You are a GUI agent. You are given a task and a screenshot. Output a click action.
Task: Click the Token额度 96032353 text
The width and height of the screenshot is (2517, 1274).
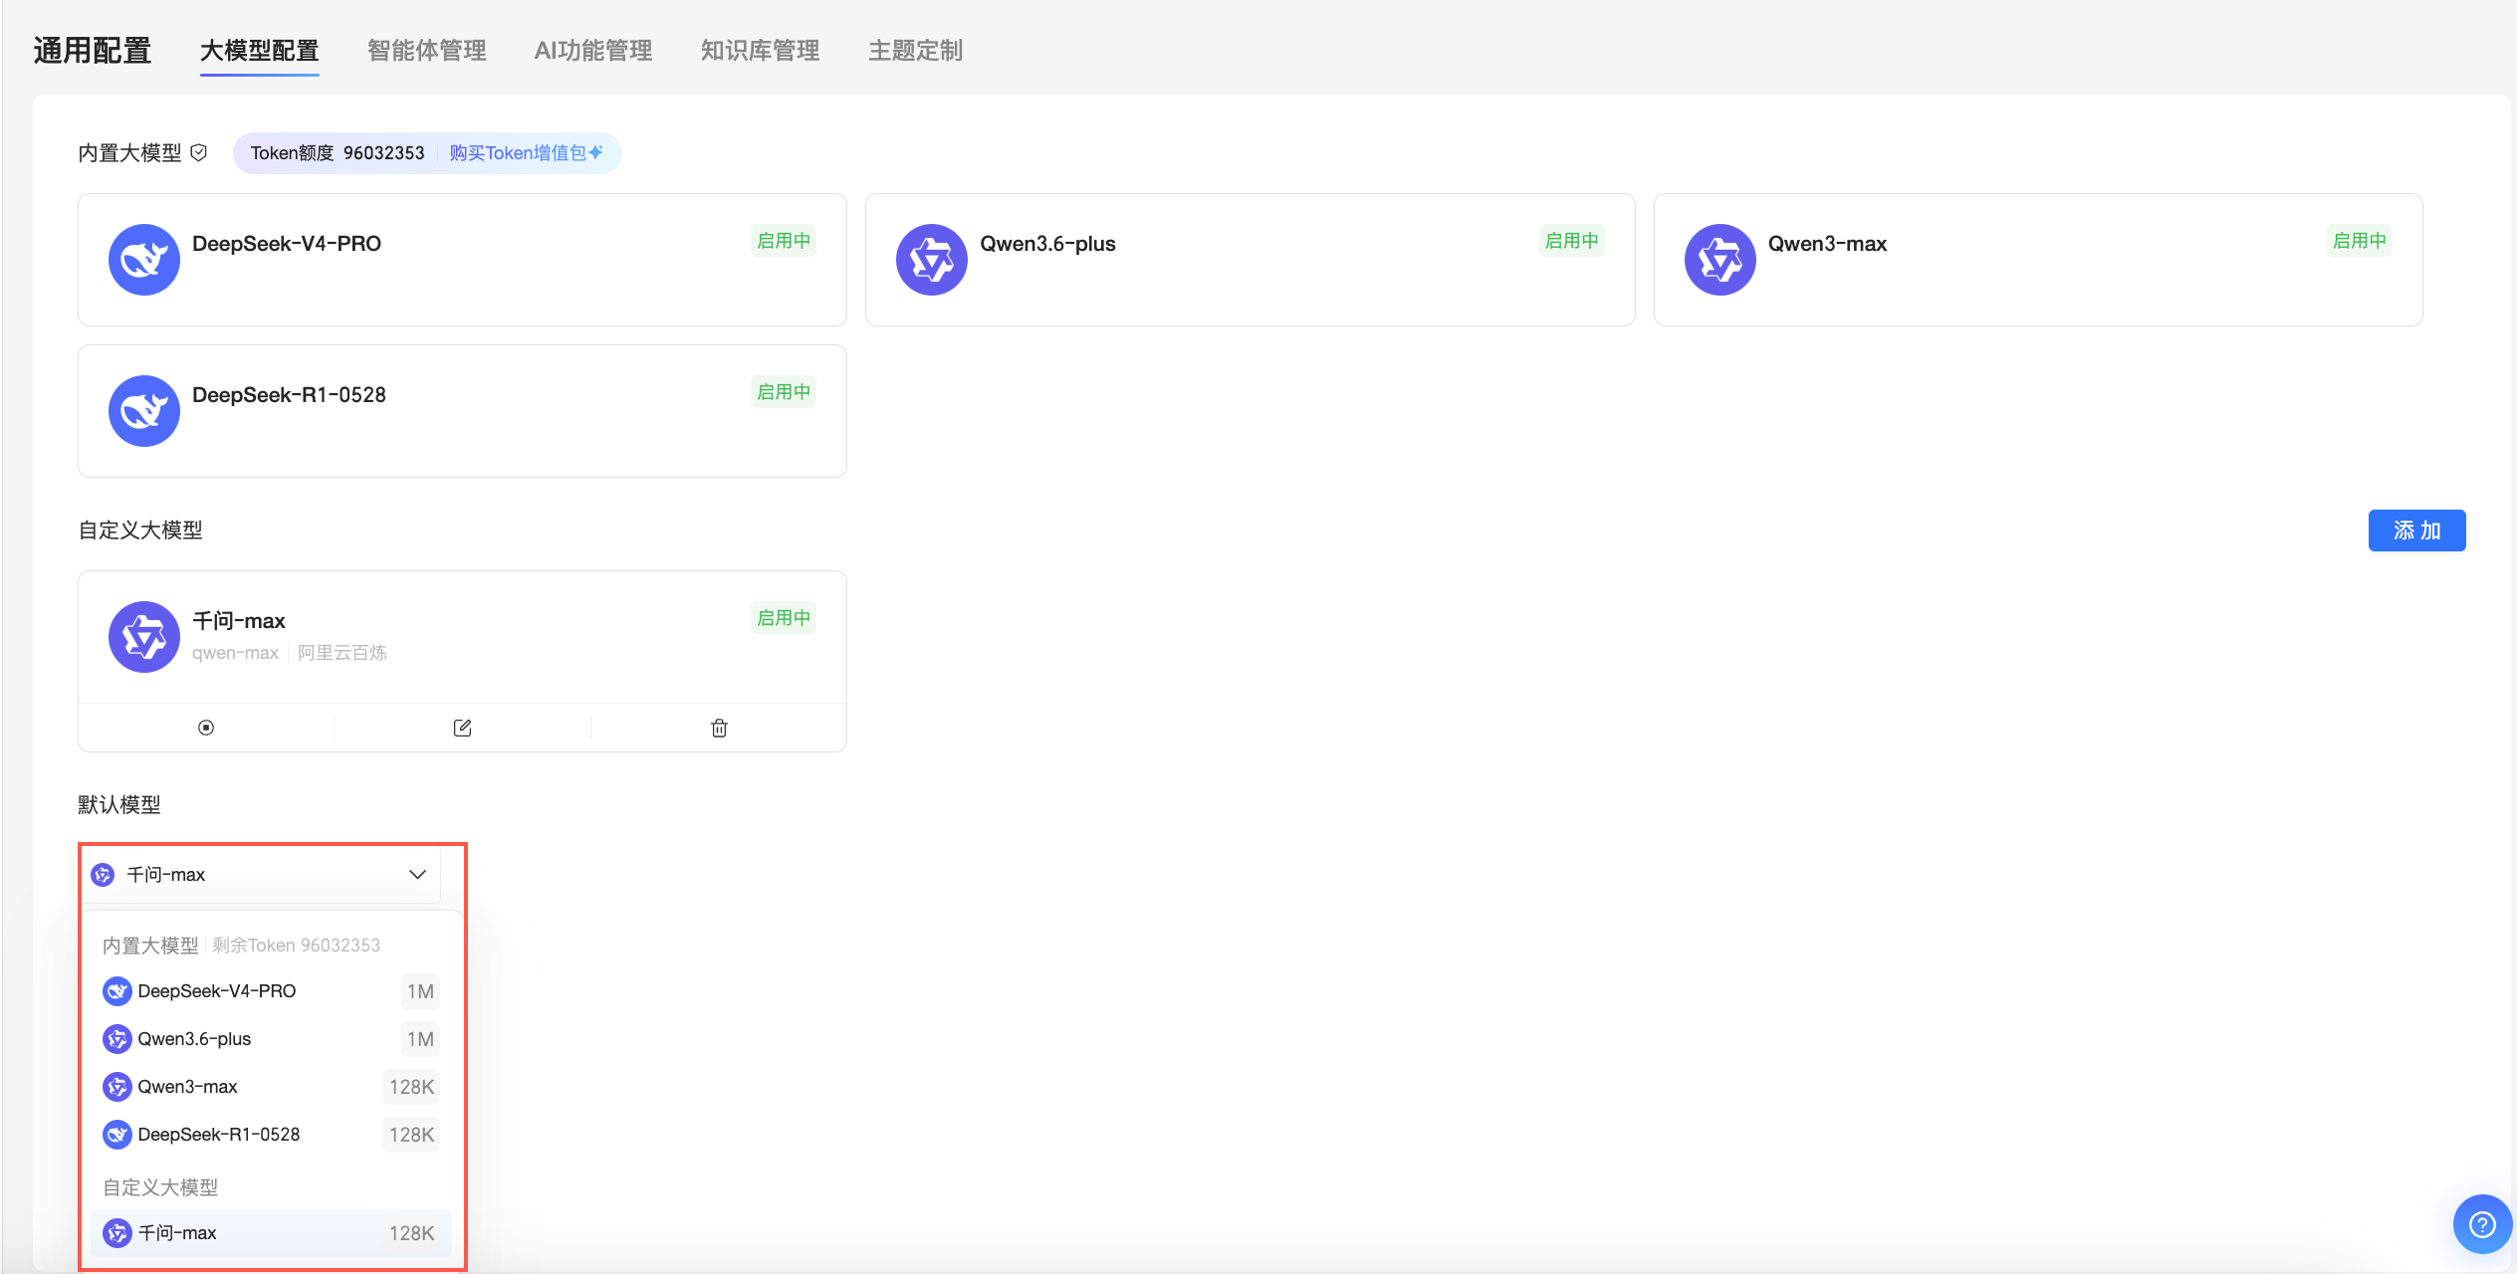pos(338,153)
